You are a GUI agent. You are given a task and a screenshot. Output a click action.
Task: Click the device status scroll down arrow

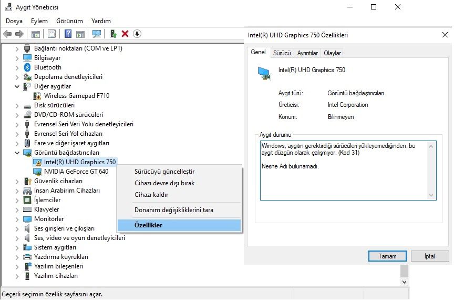[x=431, y=195]
